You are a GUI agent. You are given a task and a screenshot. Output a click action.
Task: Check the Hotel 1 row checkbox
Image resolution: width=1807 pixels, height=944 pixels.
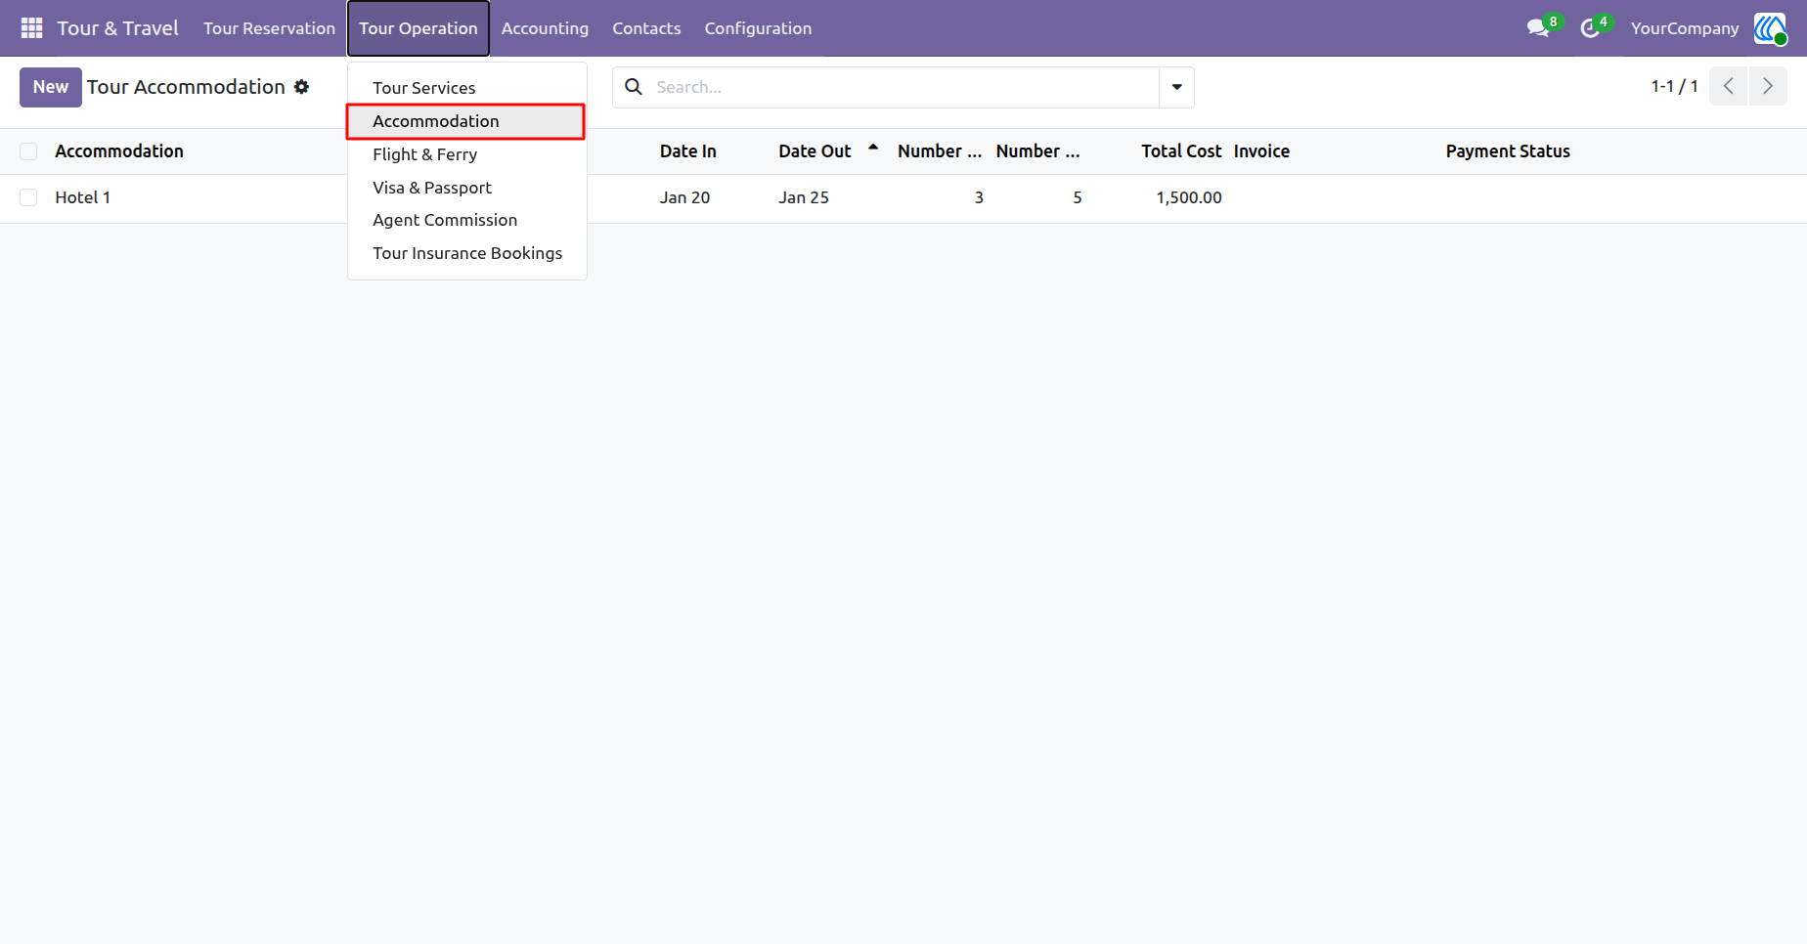point(28,197)
